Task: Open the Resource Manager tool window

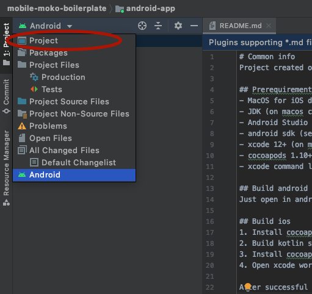Action: pyautogui.click(x=6, y=168)
